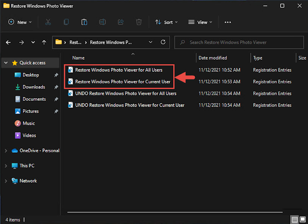Switch to Details view layout icon
Screen dimensions: 308x224
(x=295, y=220)
